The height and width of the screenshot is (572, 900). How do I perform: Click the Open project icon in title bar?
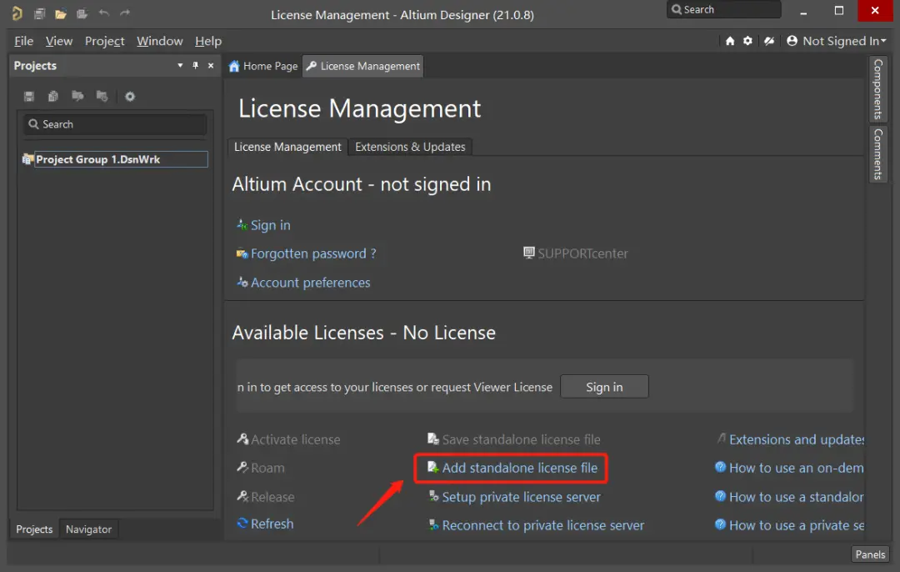pyautogui.click(x=82, y=14)
